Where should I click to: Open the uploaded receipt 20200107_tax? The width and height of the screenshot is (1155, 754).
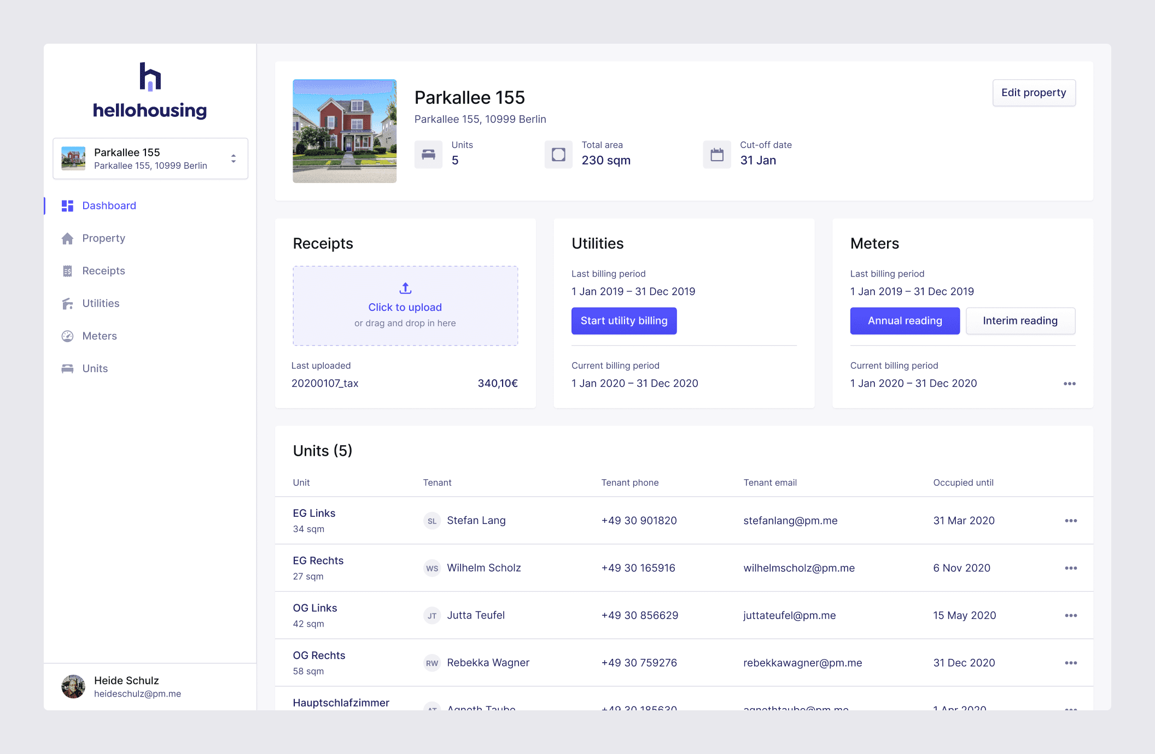pos(325,383)
